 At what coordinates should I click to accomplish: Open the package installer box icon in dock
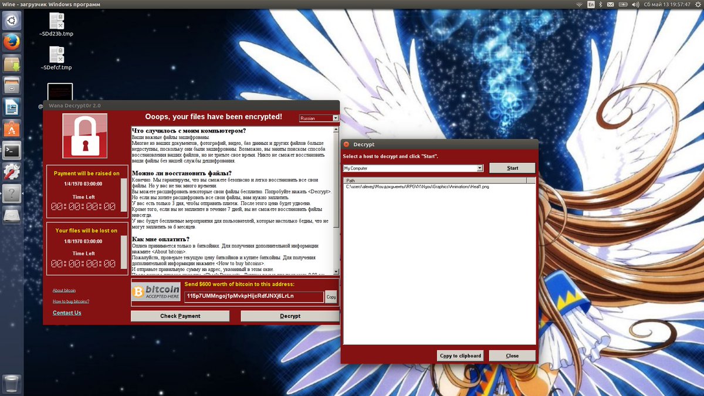pos(12,64)
